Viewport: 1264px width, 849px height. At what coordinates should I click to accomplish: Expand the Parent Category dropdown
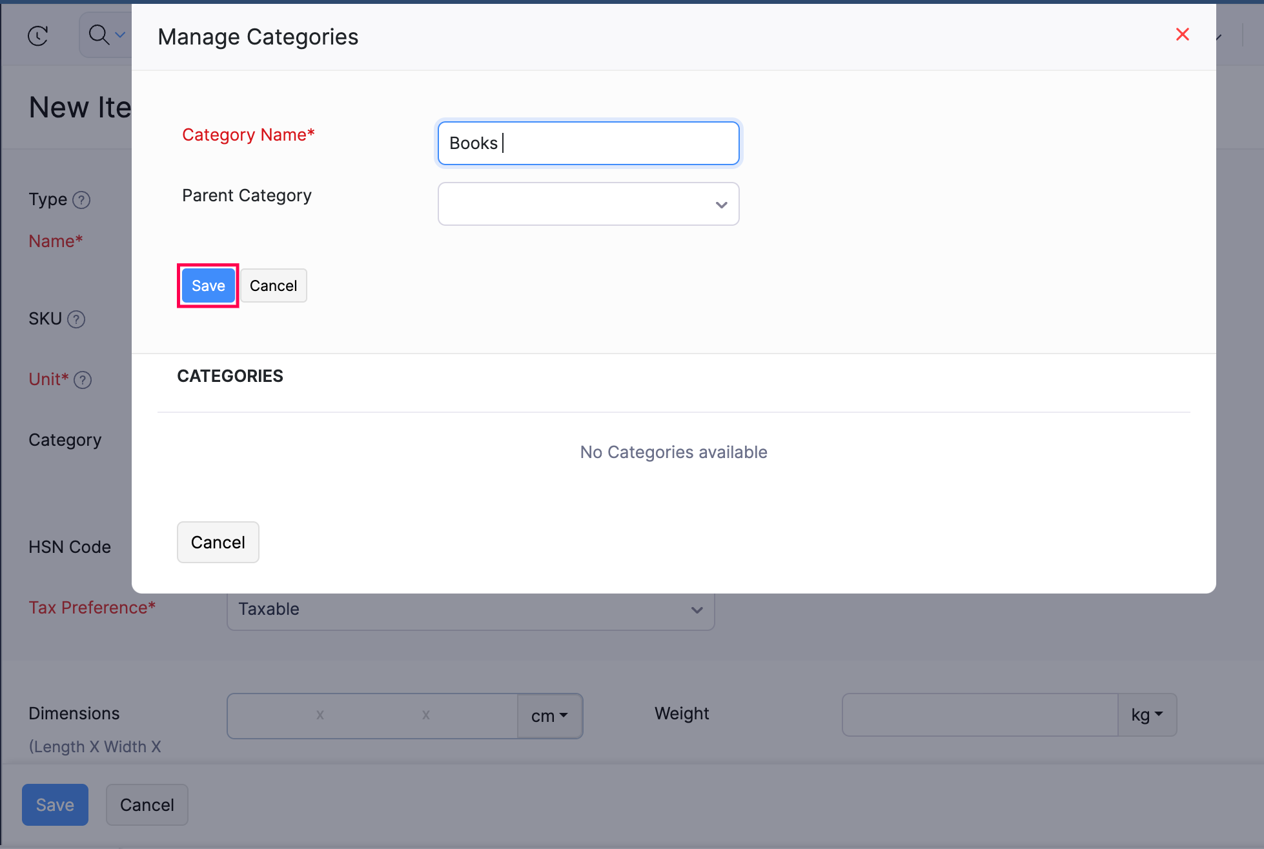(x=587, y=204)
